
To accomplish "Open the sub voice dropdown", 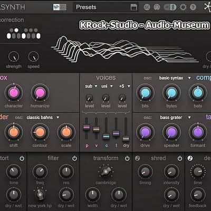I will click(91, 86).
